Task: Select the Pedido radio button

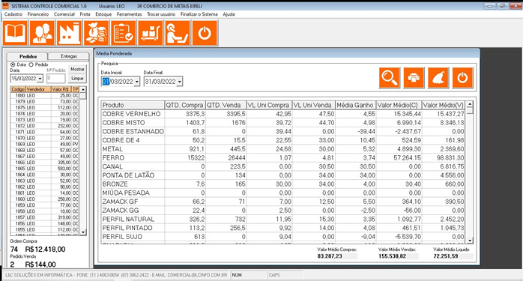Action: coord(31,64)
